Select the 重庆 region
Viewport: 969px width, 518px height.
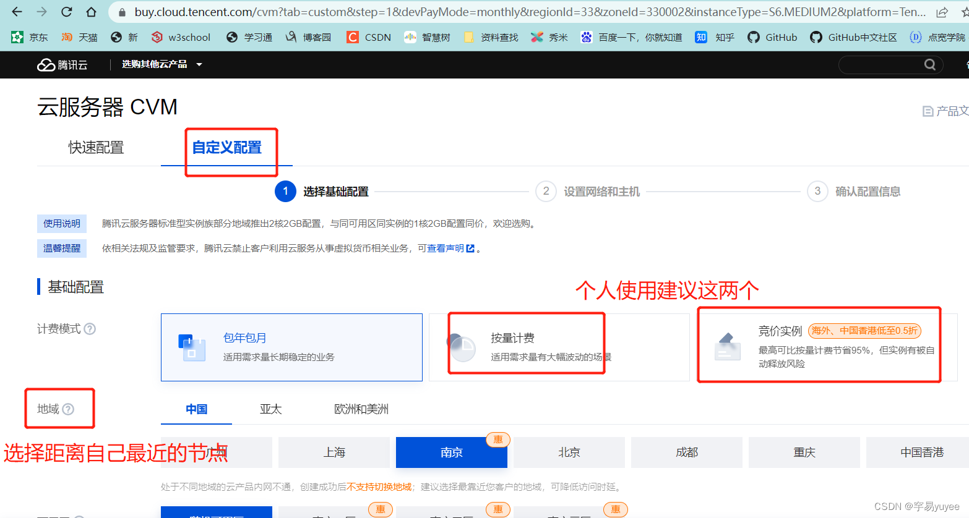804,452
